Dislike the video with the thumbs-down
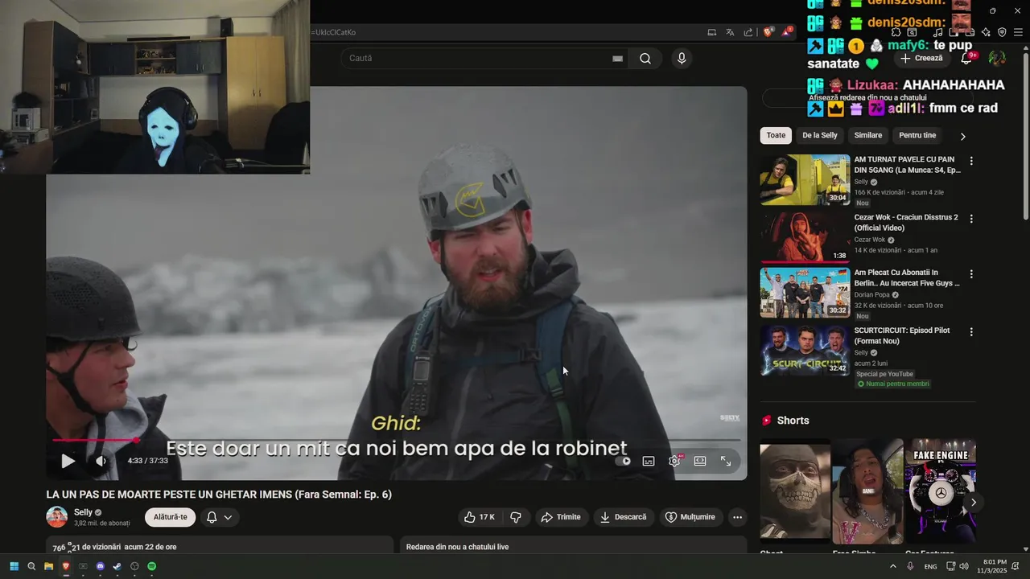The height and width of the screenshot is (579, 1030). 516,517
